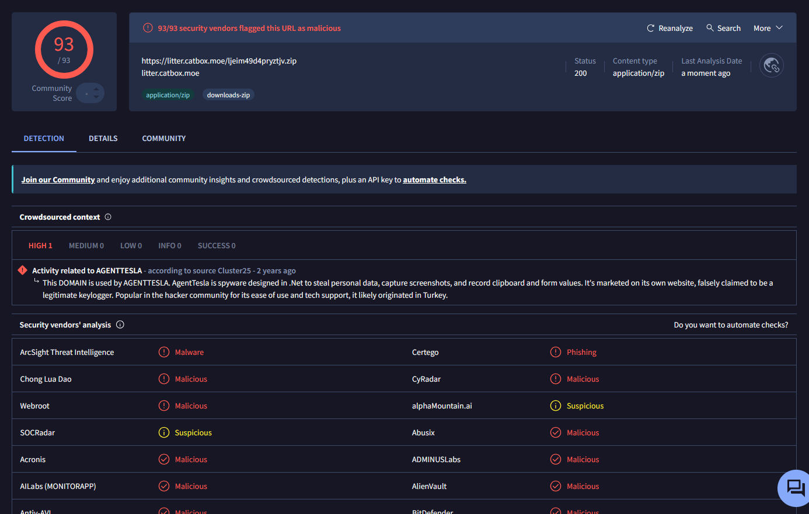This screenshot has height=514, width=809.
Task: Select the MEDIUM 0 severity tab
Action: point(86,245)
